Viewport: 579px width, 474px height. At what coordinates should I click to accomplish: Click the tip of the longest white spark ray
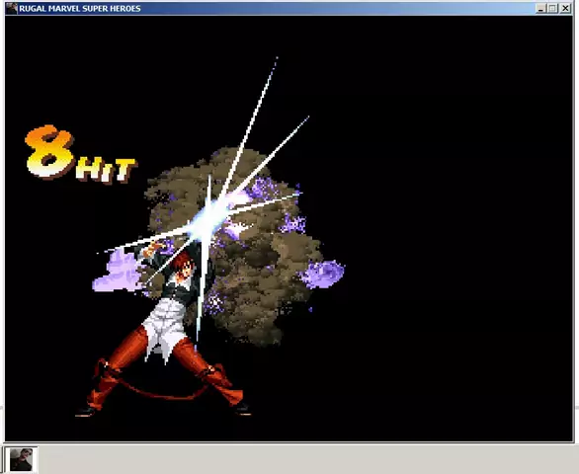(277, 59)
